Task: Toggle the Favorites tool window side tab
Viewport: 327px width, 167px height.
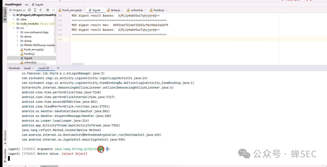Action: [x=5, y=155]
